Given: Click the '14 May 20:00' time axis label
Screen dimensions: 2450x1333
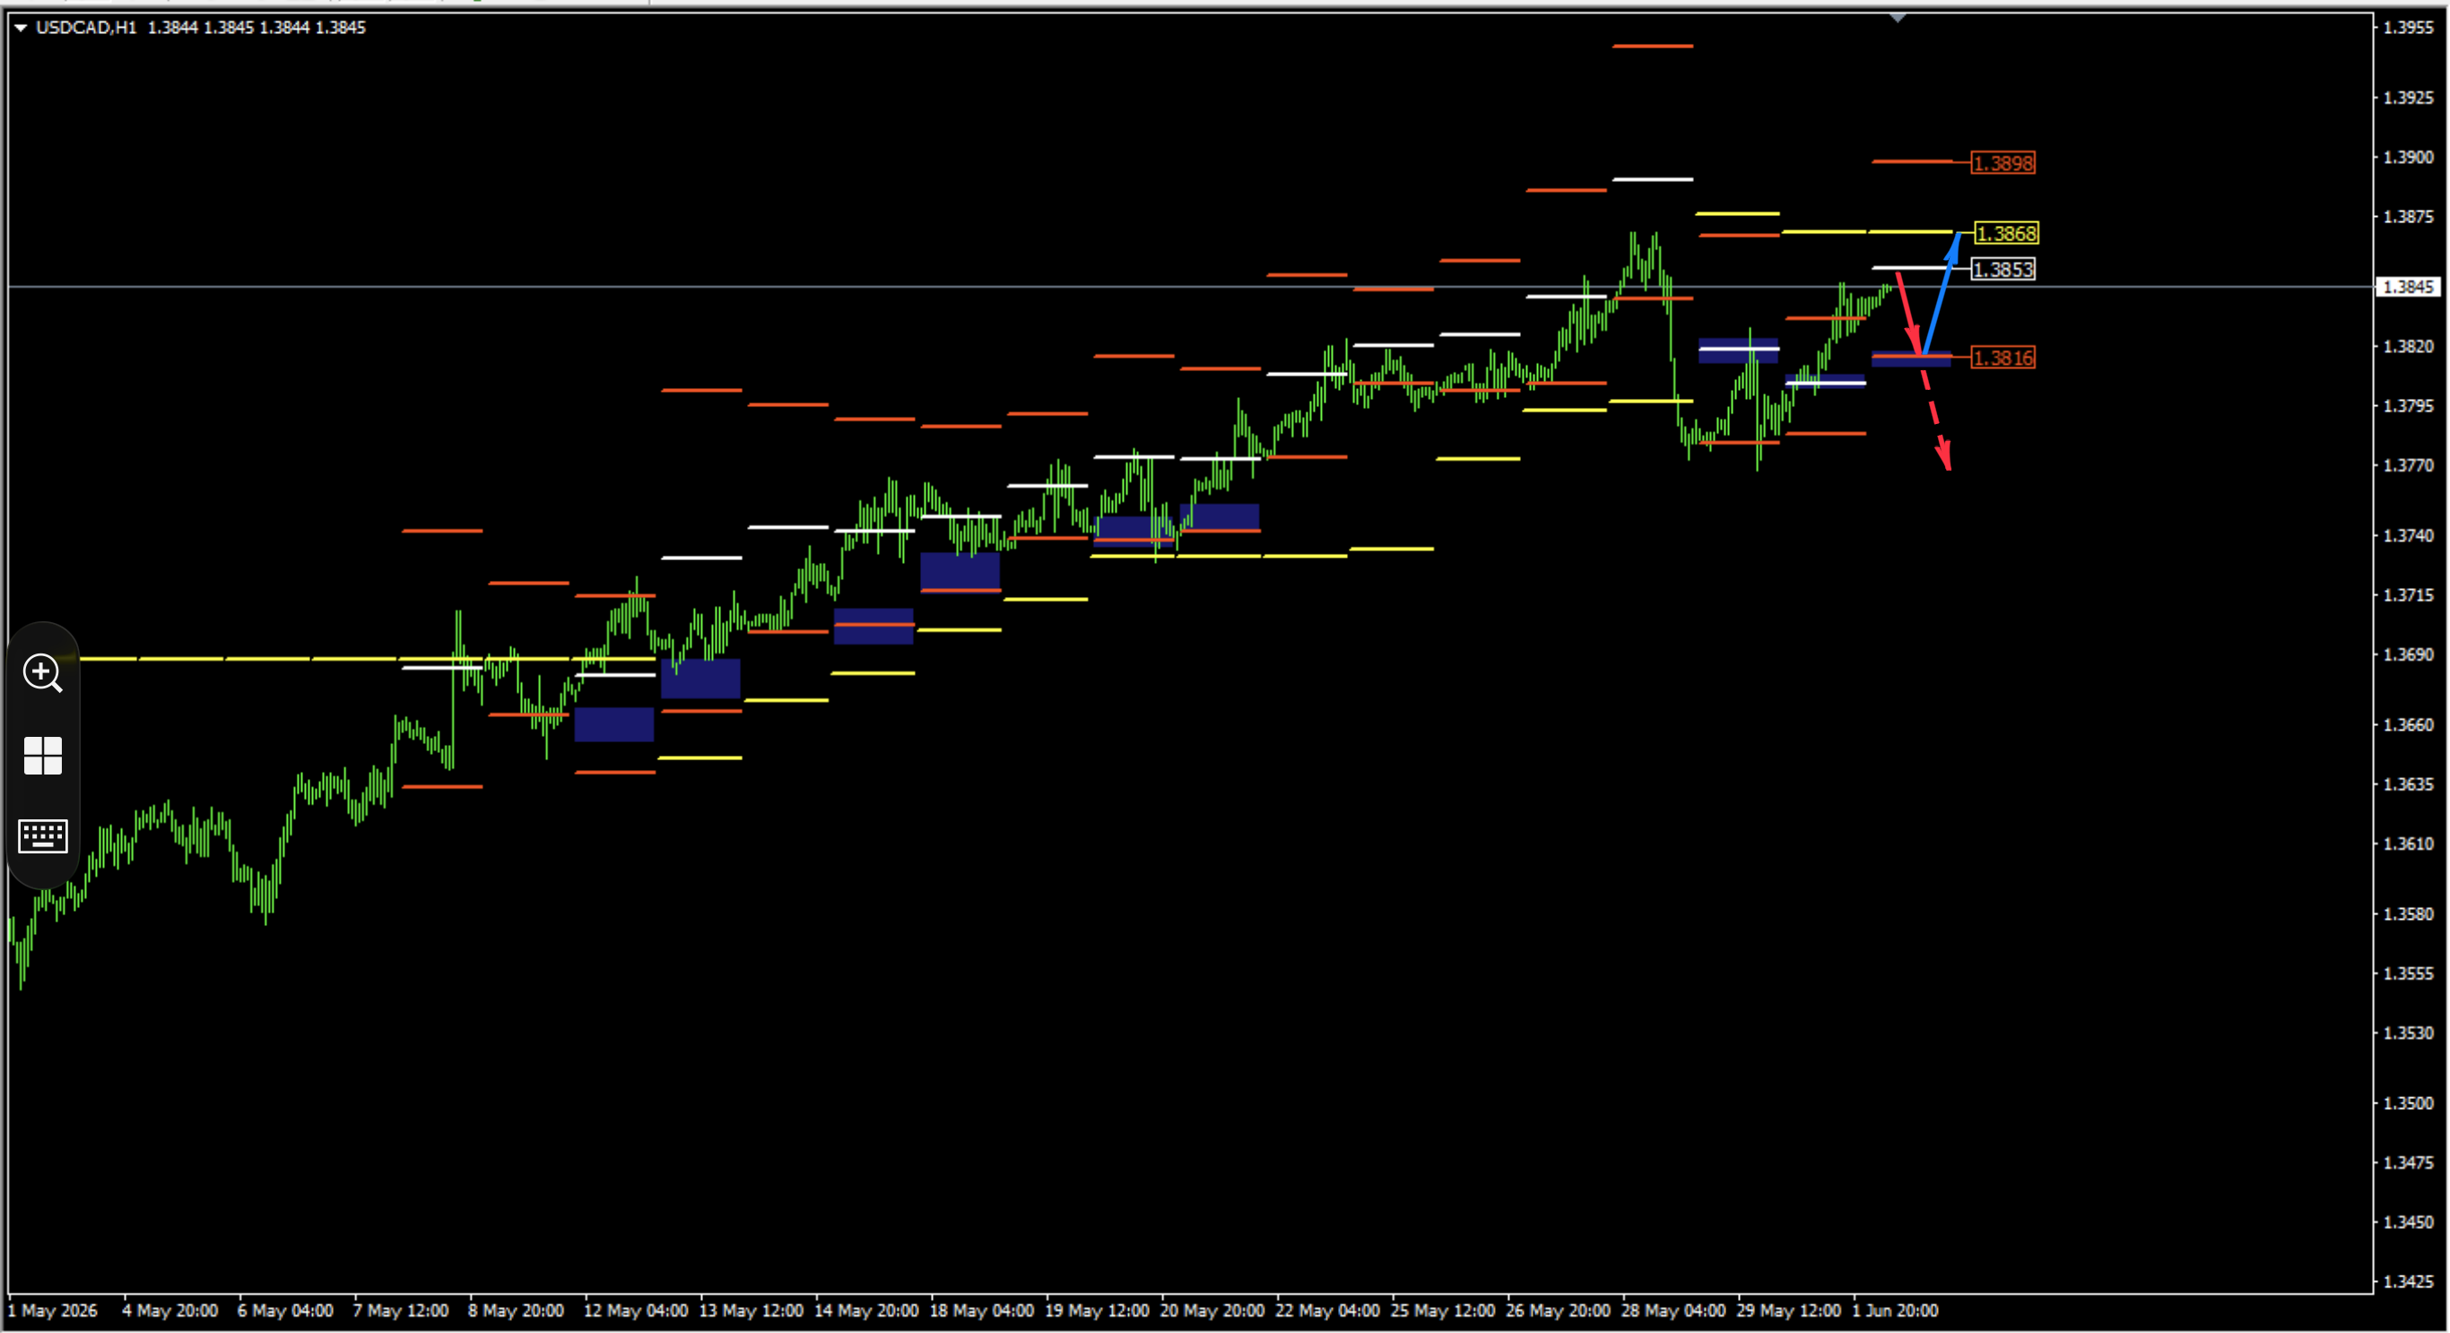Looking at the screenshot, I should point(866,1311).
